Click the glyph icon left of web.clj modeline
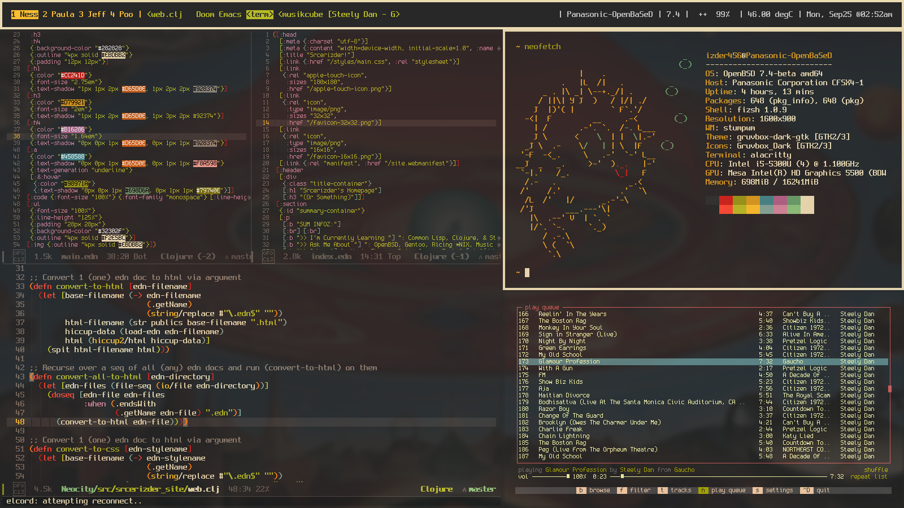Viewport: 904px width, 508px height. click(x=19, y=489)
